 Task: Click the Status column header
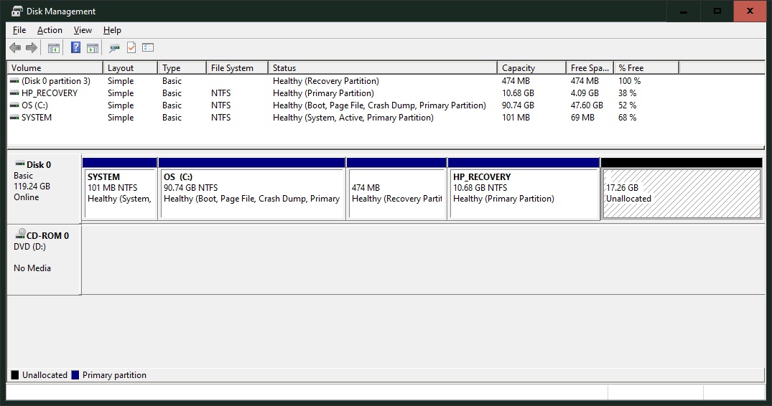(x=382, y=68)
